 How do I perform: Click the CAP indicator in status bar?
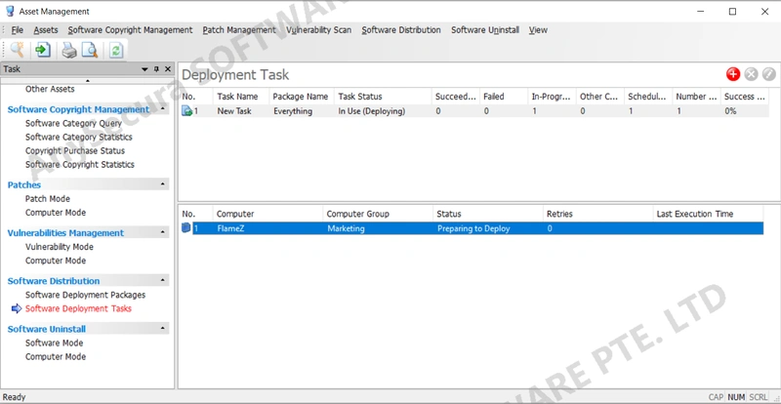[x=716, y=397]
